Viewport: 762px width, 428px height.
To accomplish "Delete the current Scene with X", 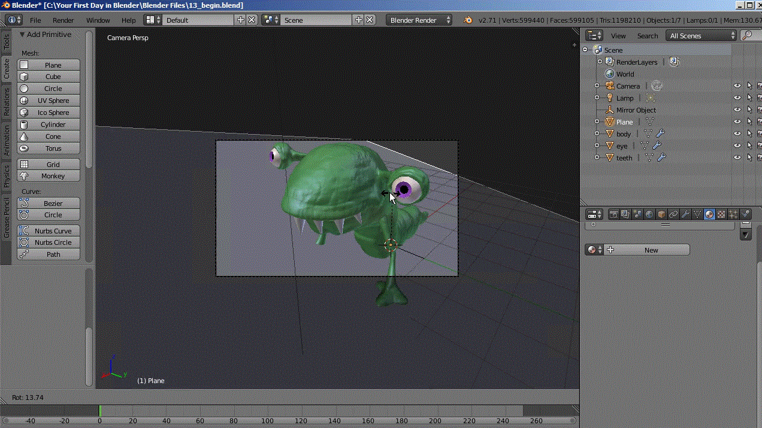I will tap(370, 20).
